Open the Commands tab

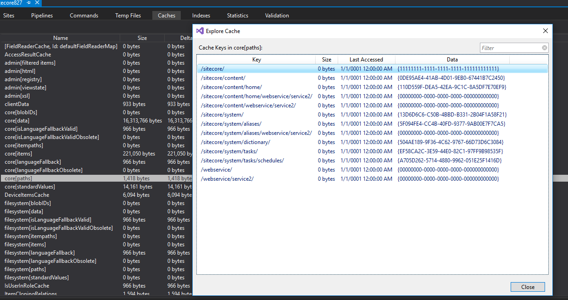(x=84, y=15)
